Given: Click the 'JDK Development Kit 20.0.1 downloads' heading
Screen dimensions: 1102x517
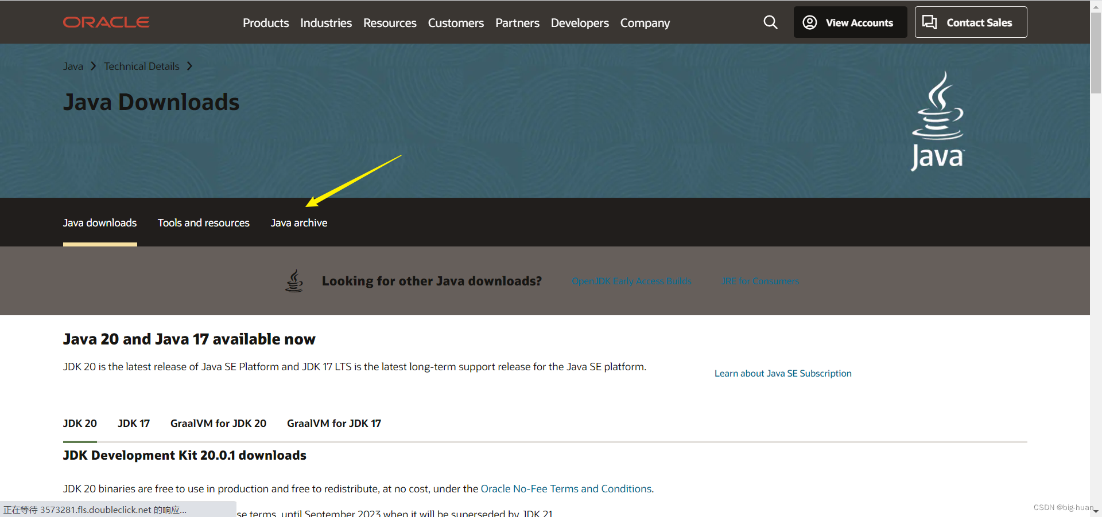Looking at the screenshot, I should pyautogui.click(x=184, y=455).
